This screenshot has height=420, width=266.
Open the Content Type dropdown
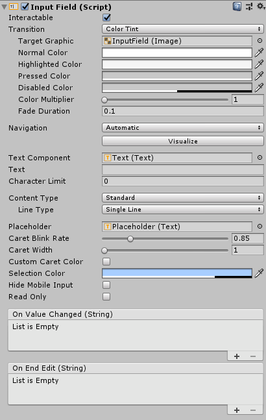pyautogui.click(x=183, y=198)
